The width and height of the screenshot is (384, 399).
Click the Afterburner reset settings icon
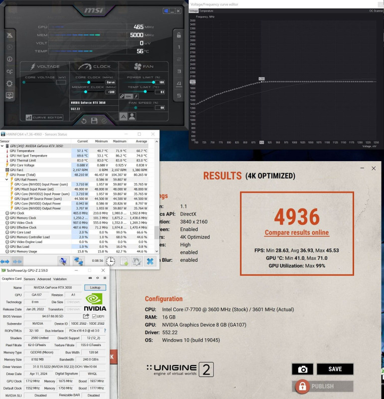(x=84, y=121)
